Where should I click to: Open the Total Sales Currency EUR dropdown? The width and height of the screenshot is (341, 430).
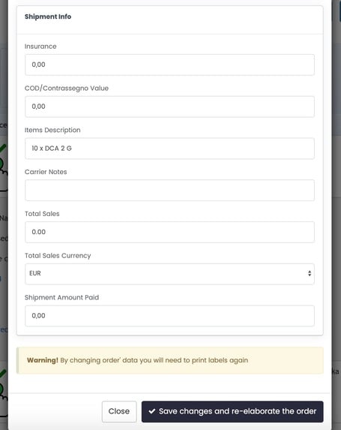click(169, 274)
